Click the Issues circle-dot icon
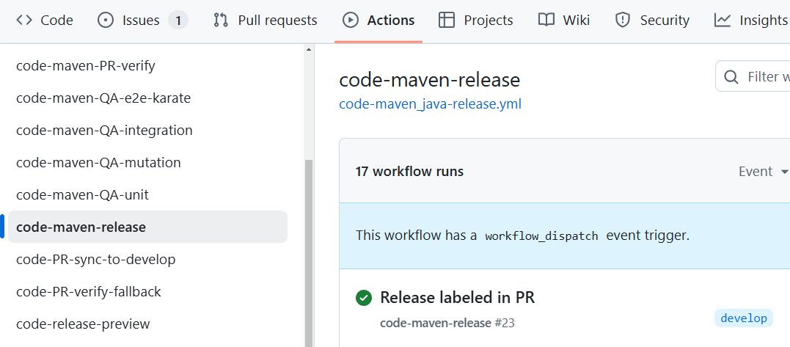Viewport: 790px width, 347px height. coord(106,20)
